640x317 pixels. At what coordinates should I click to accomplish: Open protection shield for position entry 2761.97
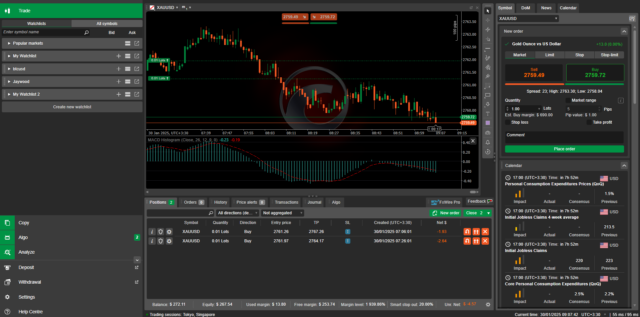tap(161, 241)
